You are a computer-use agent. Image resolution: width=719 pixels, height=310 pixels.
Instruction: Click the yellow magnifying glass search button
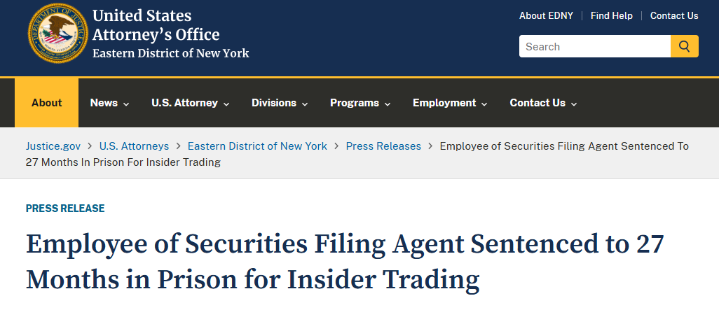(685, 46)
